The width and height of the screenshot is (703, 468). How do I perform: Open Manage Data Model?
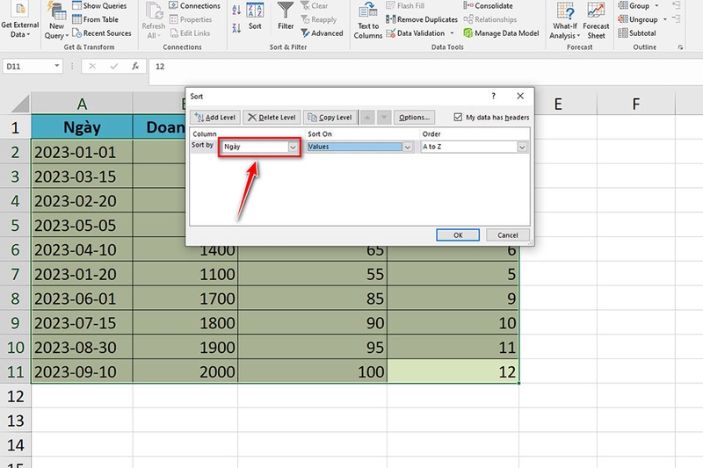pos(501,33)
